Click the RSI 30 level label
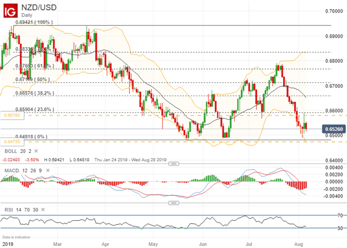347x248 pixels. pyautogui.click(x=340, y=229)
